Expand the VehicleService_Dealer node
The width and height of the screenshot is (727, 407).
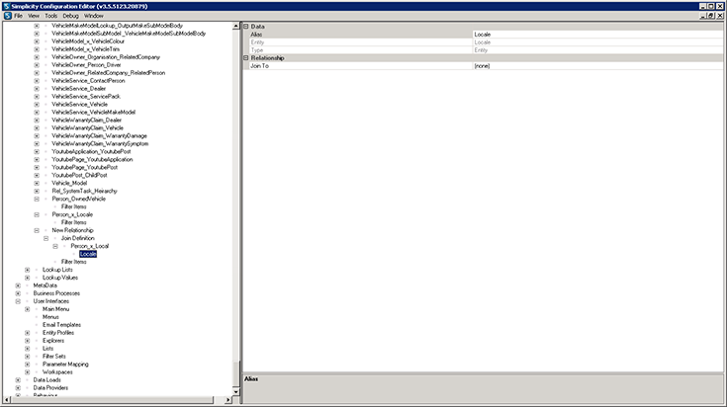coord(37,89)
